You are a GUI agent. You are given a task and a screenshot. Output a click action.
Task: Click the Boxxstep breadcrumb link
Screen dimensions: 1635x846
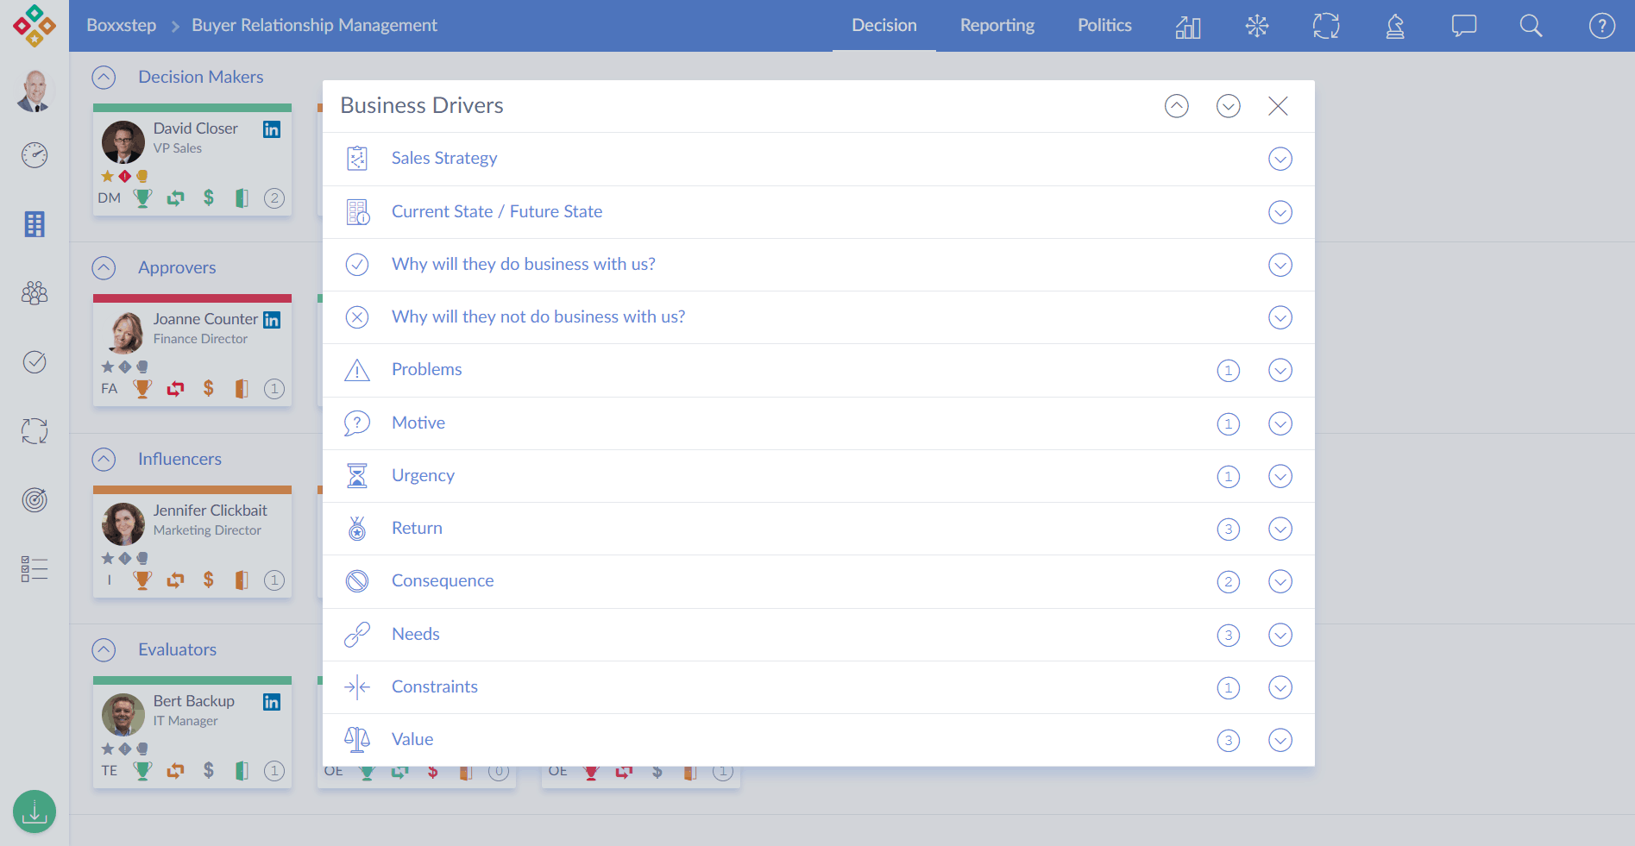[121, 26]
